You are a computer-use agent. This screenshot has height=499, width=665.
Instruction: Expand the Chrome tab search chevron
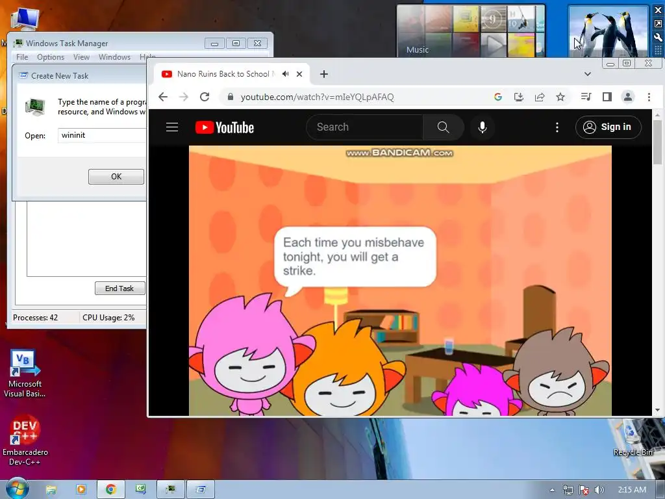point(587,74)
